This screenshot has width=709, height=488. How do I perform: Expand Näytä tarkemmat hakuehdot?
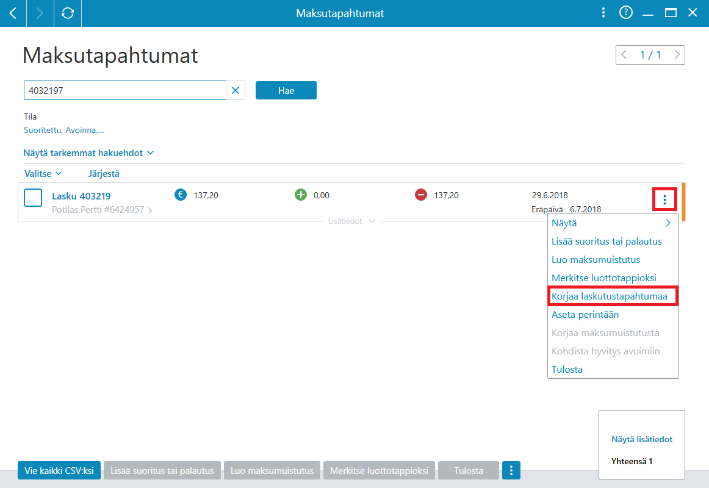88,152
